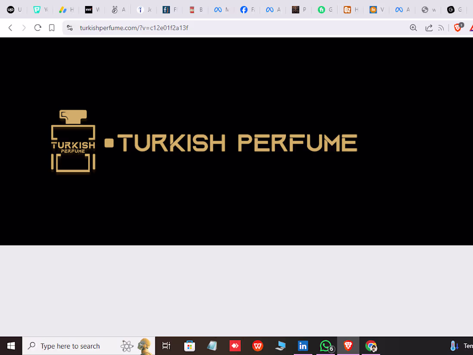The height and width of the screenshot is (355, 473).
Task: Launch LinkedIn from the taskbar
Action: 303,346
